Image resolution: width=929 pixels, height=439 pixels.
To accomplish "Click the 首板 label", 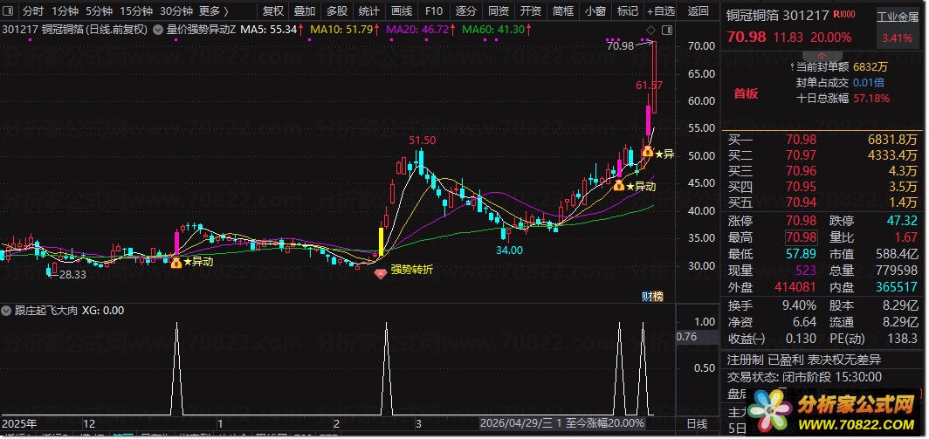I will click(x=746, y=93).
